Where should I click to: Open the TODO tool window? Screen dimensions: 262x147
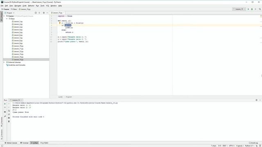tap(44, 143)
